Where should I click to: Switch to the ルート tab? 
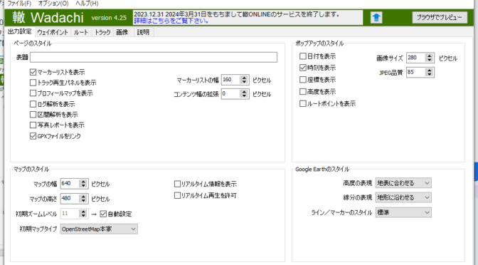81,32
